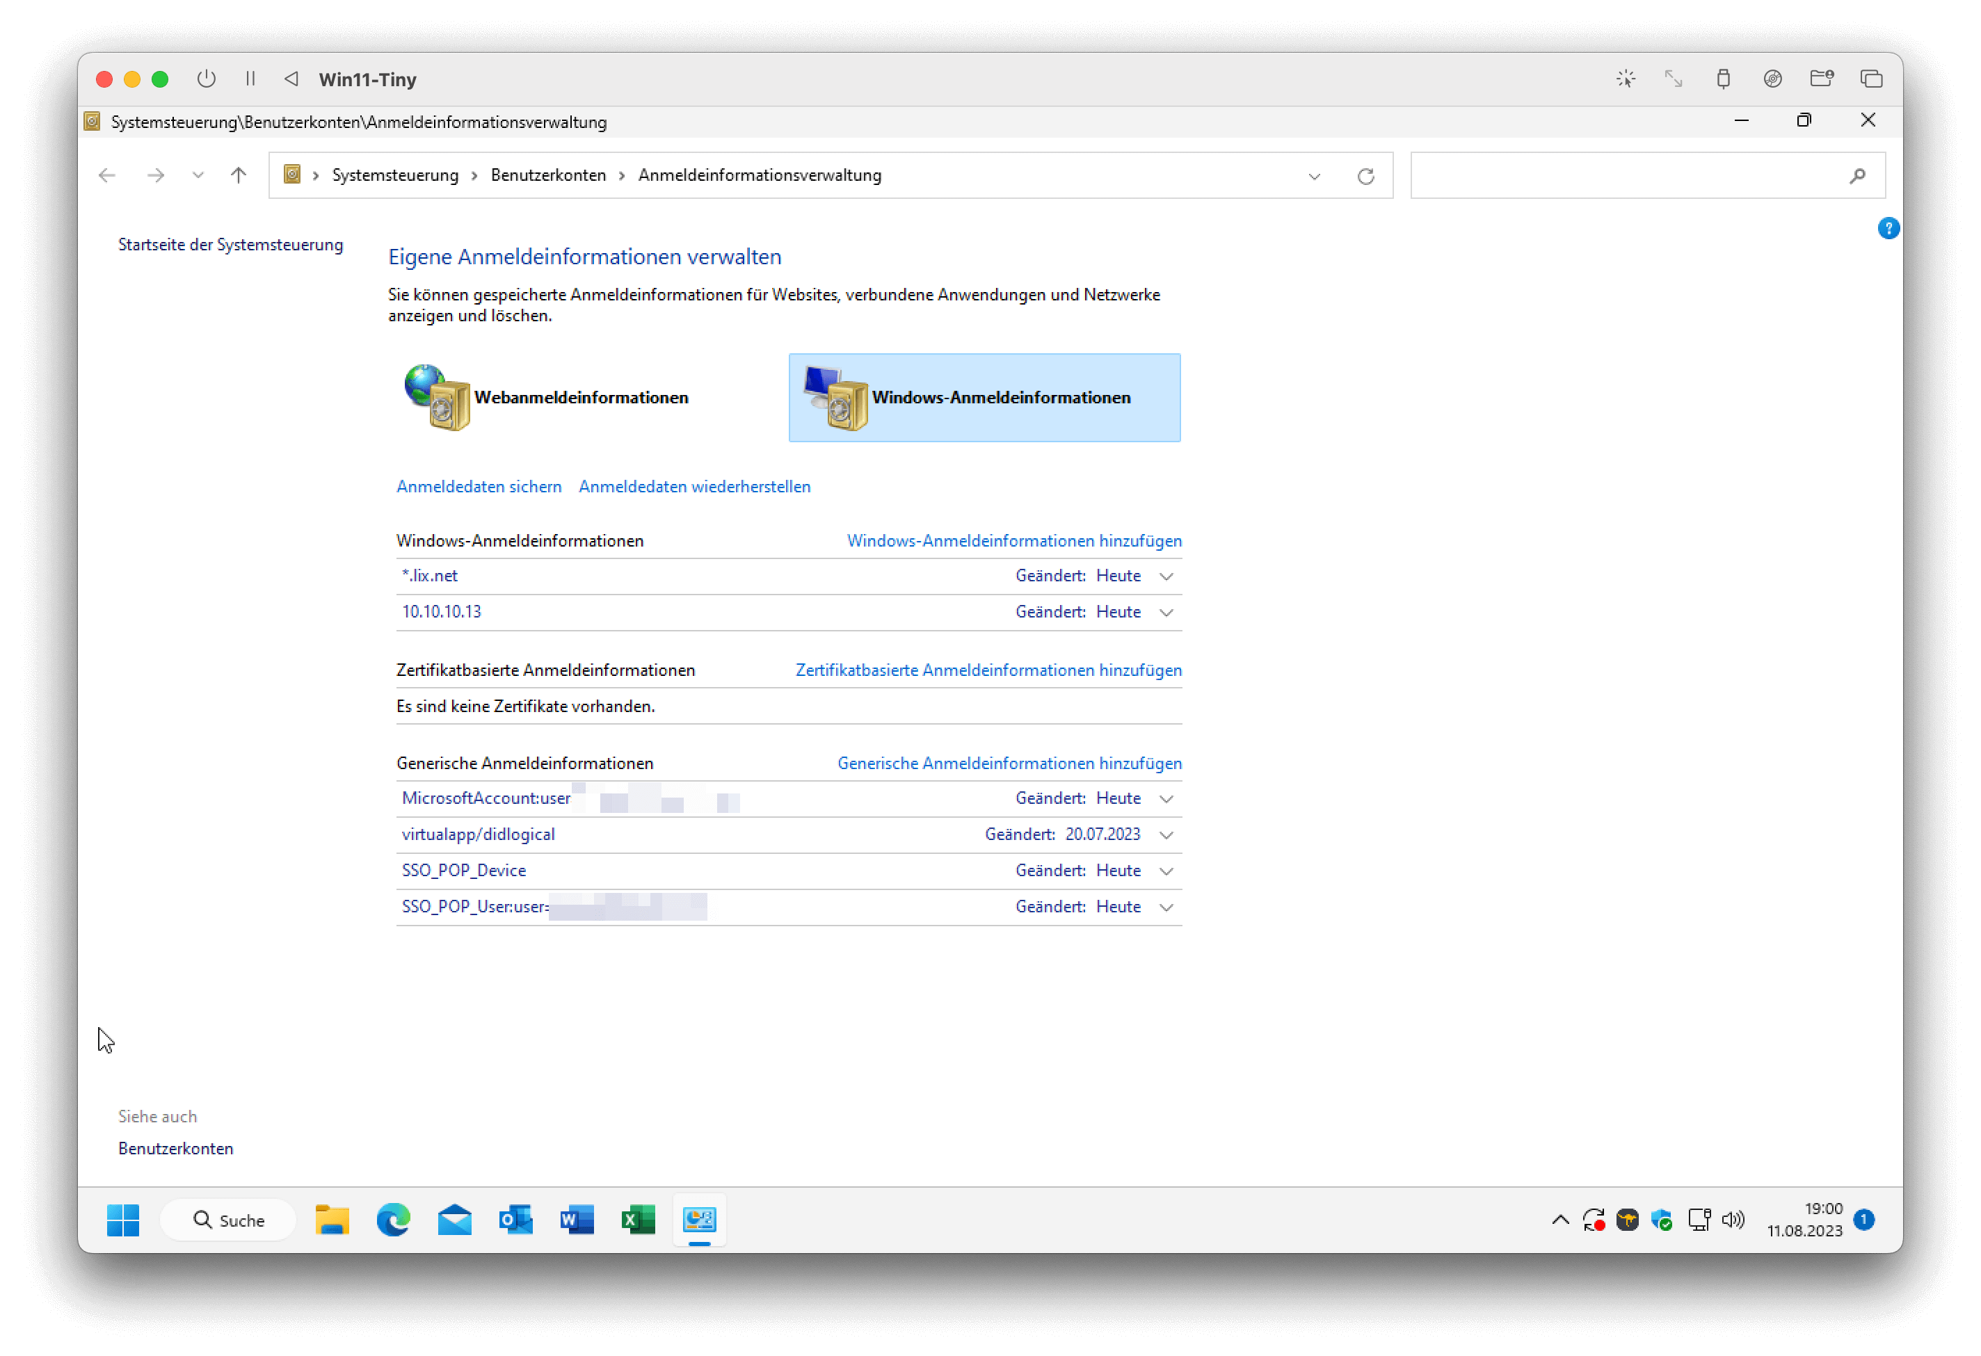
Task: Open Word from the taskbar
Action: (577, 1220)
